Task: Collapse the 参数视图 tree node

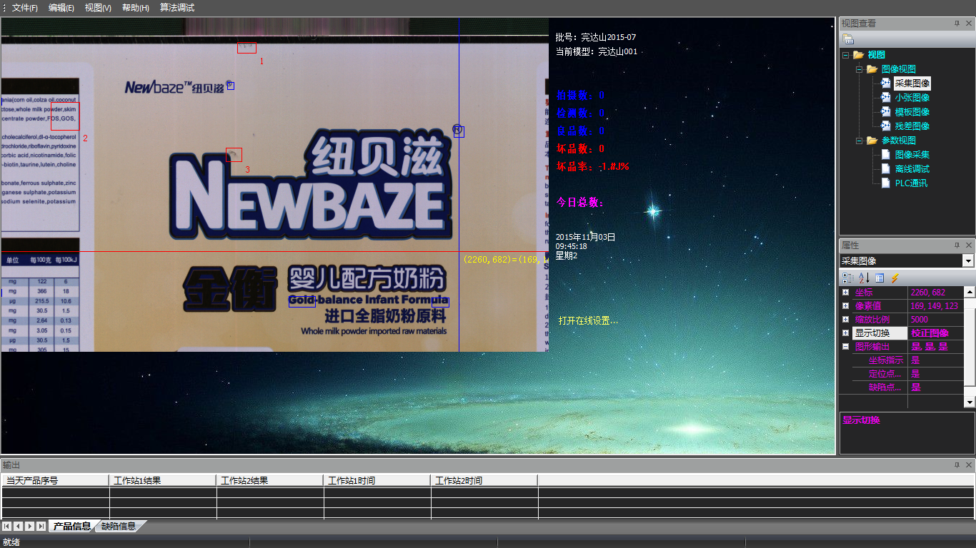Action: pyautogui.click(x=860, y=141)
